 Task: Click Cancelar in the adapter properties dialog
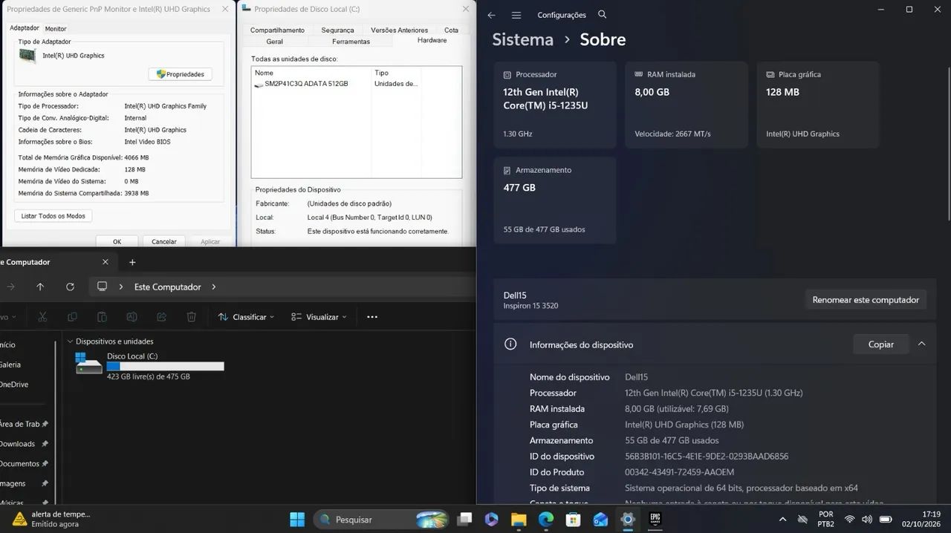[x=164, y=241]
